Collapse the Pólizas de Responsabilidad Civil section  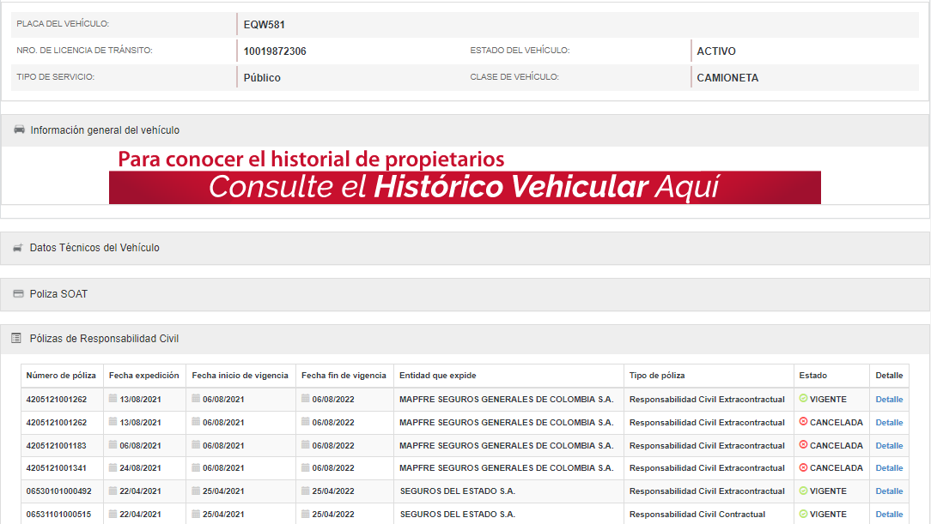click(x=104, y=339)
